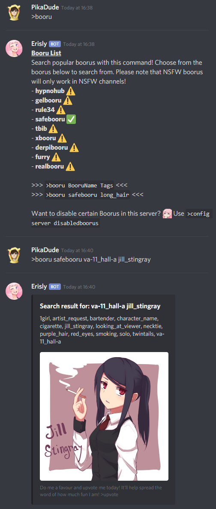216x509 pixels.
Task: Click the BOT tag on the search result message
Action: click(x=54, y=286)
